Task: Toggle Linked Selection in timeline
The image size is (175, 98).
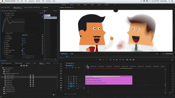Action: pos(72,68)
